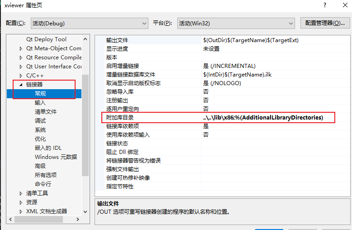
Task: Click the tree horizontal scroll left arrow
Action: pos(10,219)
